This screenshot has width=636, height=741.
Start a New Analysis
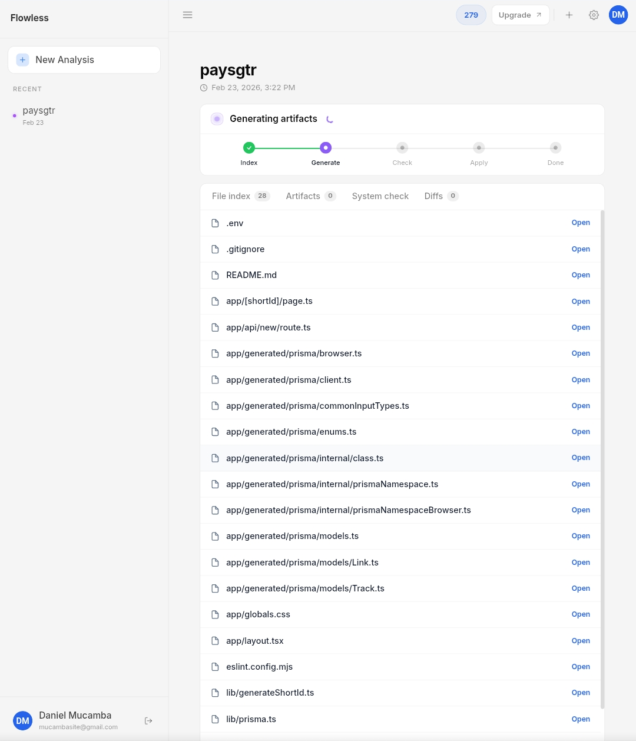(x=84, y=59)
